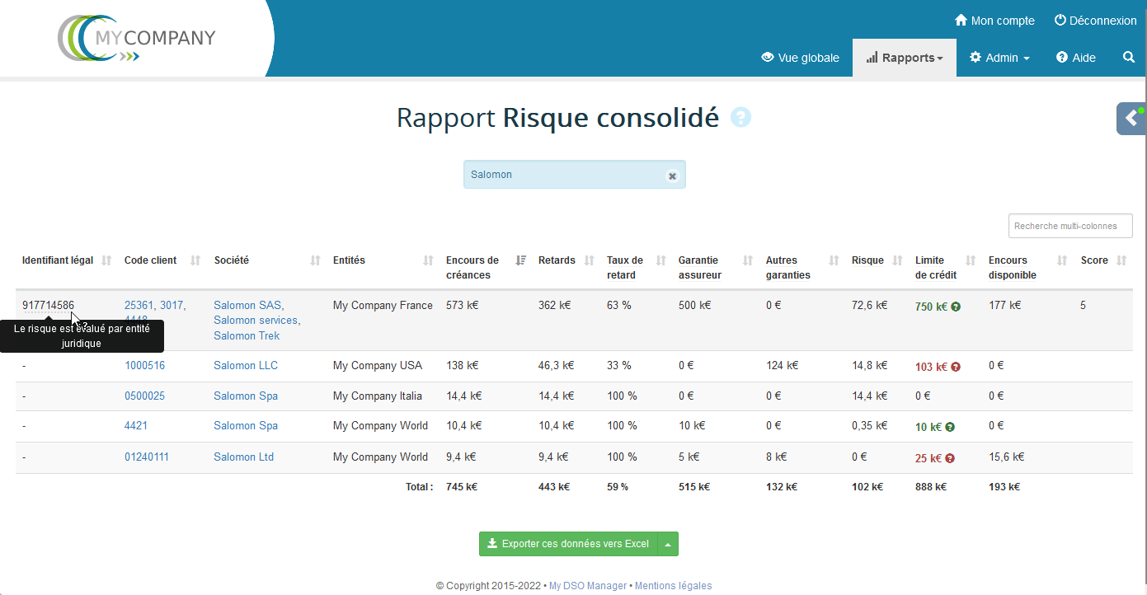The width and height of the screenshot is (1147, 595).
Task: Click the info icon beside 25 k€ credit limit
Action: [x=950, y=458]
